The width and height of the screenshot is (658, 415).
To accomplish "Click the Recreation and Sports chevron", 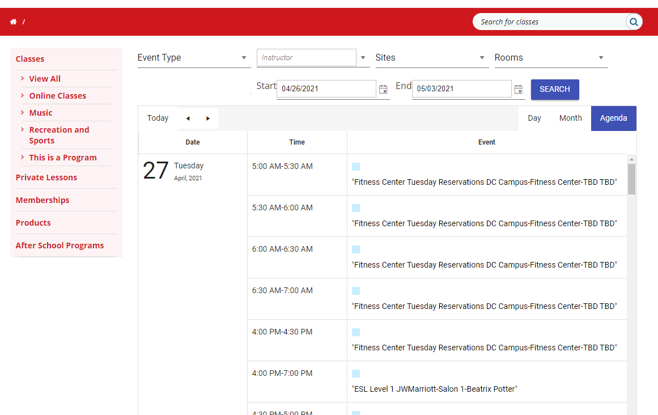I will (x=22, y=130).
